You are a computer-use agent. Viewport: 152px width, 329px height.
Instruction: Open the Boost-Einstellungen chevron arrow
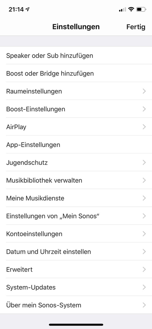tap(144, 109)
